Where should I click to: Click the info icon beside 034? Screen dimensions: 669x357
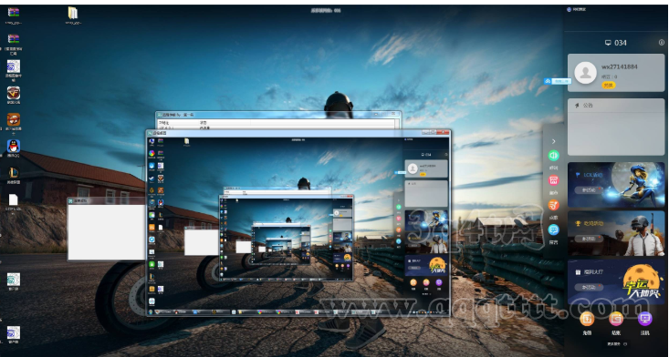point(662,42)
